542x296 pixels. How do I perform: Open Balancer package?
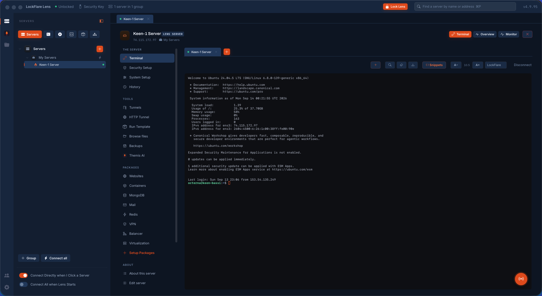point(147,234)
